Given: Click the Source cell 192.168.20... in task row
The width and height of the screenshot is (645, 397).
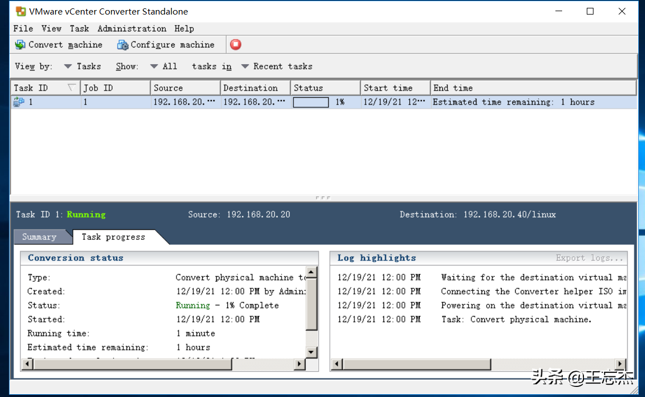Looking at the screenshot, I should point(184,102).
